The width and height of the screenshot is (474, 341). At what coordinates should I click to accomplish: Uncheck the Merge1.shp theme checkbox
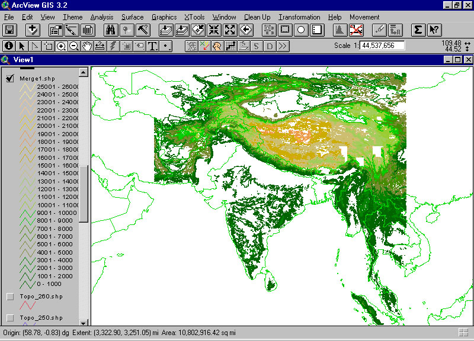(10, 79)
